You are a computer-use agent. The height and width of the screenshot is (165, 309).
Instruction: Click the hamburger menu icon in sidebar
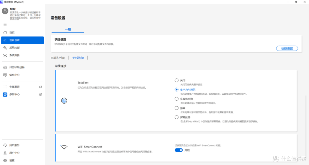[5, 25]
